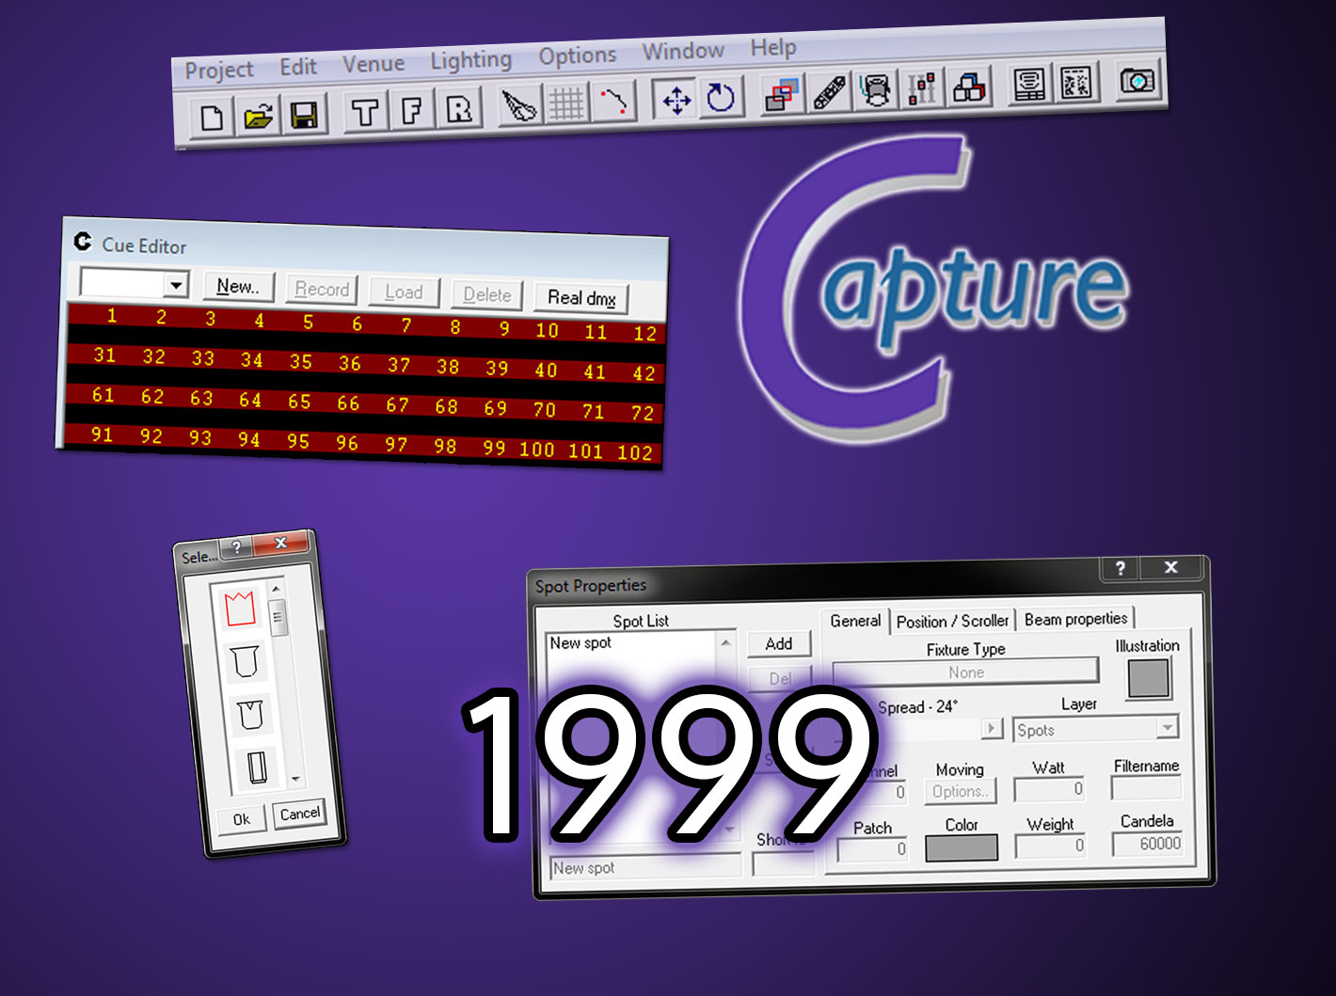Click the Watt input field
The image size is (1336, 996).
[1049, 789]
